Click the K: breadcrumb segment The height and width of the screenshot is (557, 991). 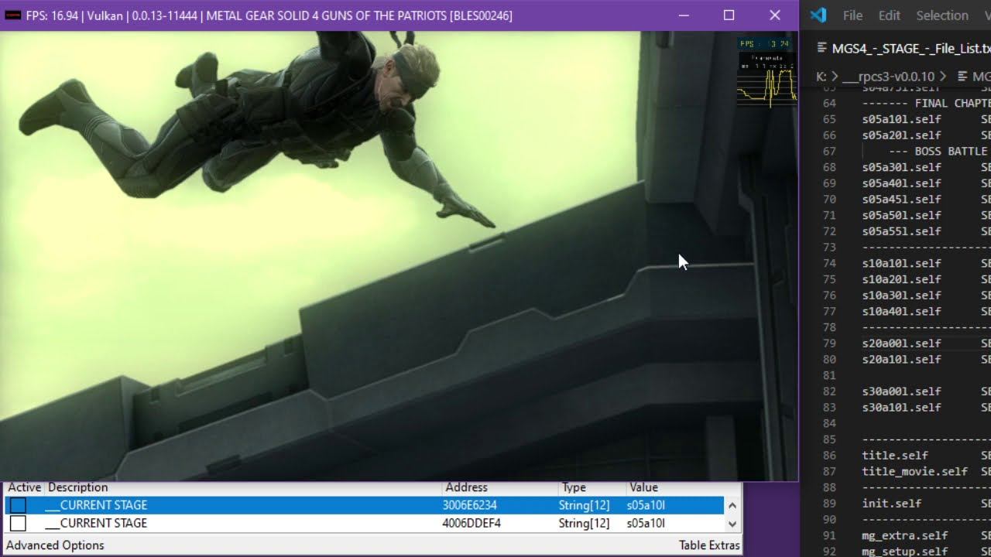tap(821, 77)
